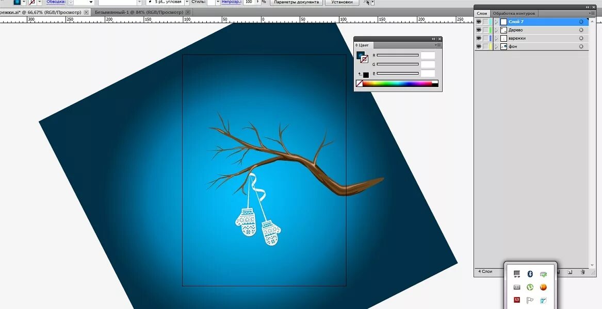Image resolution: width=602 pixels, height=309 pixels.
Task: Create new layer in Layers panel
Action: 570,272
